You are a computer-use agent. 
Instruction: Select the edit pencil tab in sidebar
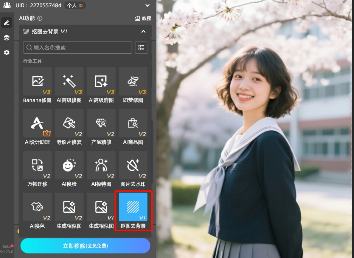tap(6, 22)
